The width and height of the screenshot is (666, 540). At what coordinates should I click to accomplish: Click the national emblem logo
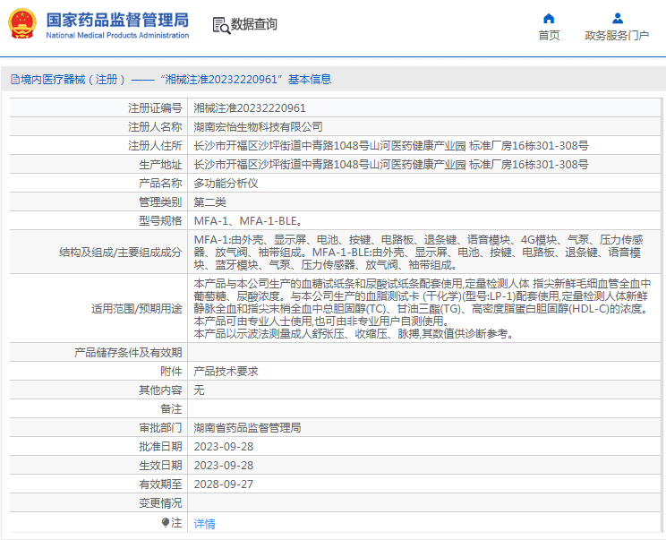pos(22,24)
